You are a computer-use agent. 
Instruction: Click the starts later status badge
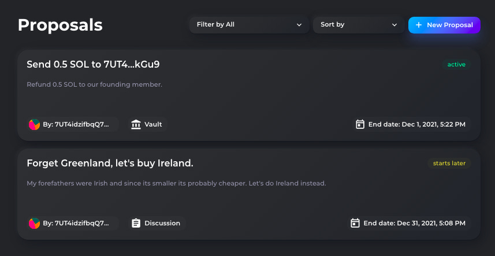[x=449, y=163]
